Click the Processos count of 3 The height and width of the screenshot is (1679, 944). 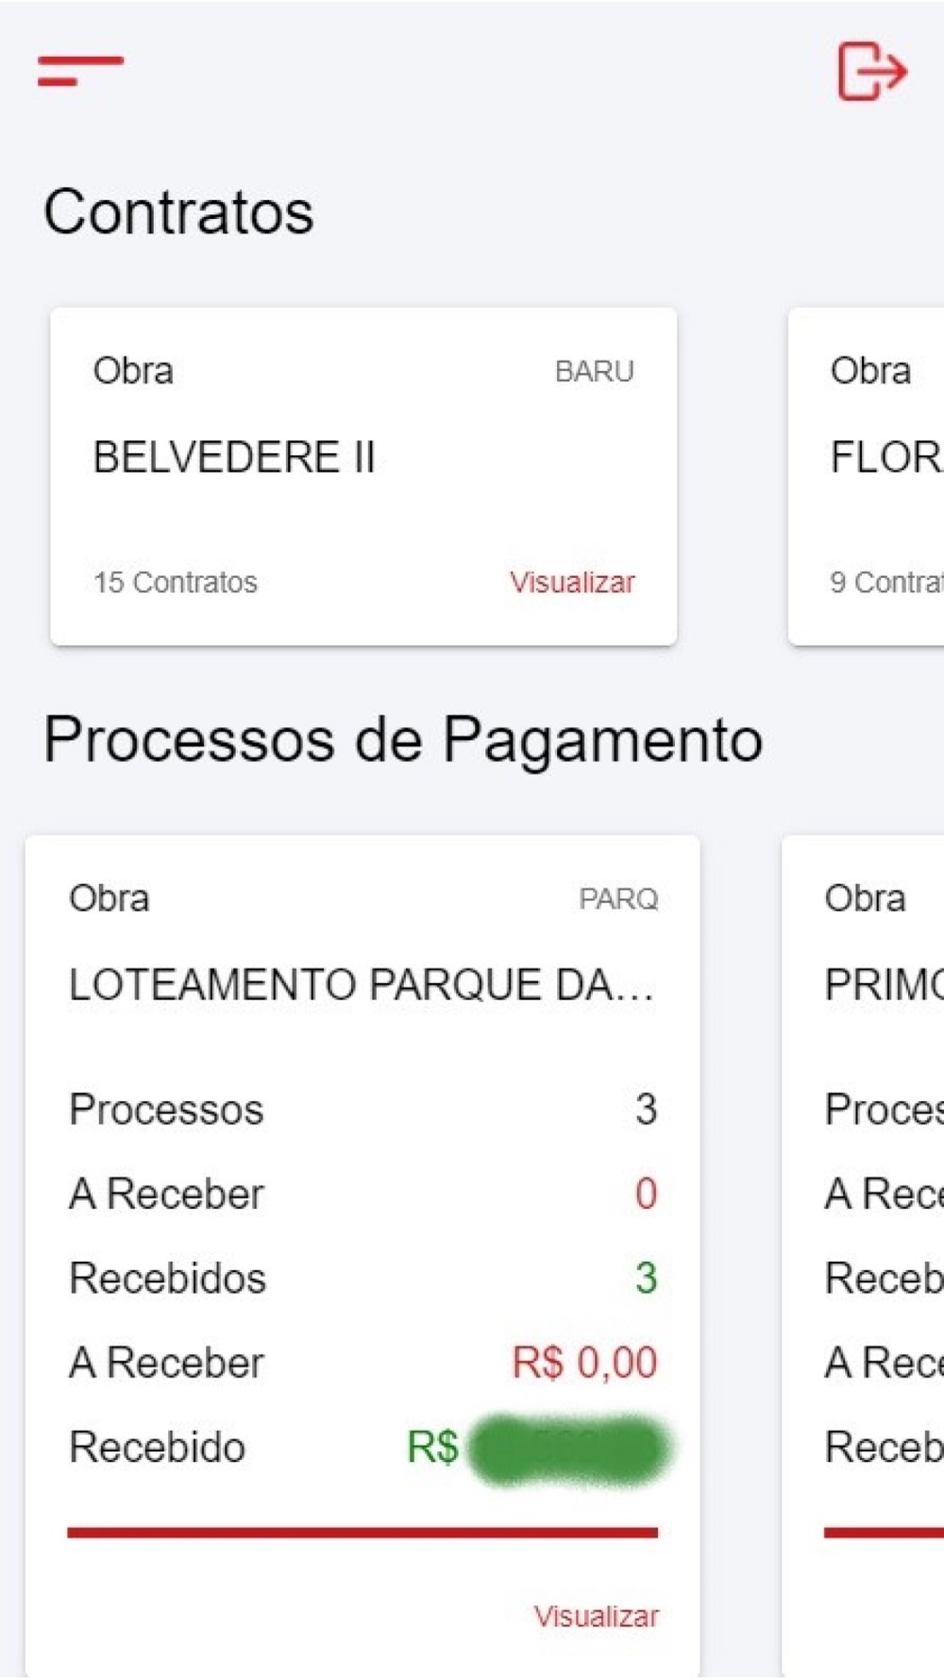[646, 1110]
